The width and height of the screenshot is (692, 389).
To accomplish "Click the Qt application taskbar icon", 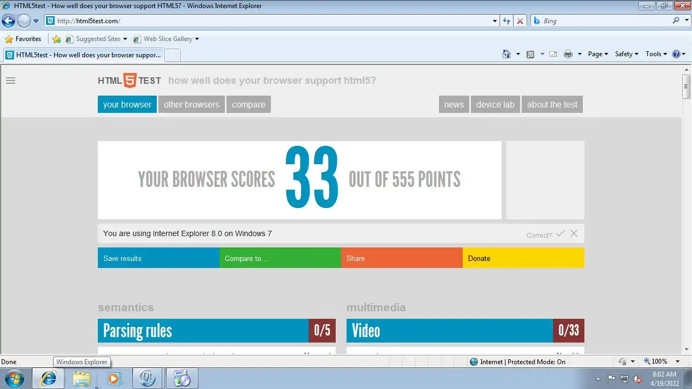I will click(148, 379).
